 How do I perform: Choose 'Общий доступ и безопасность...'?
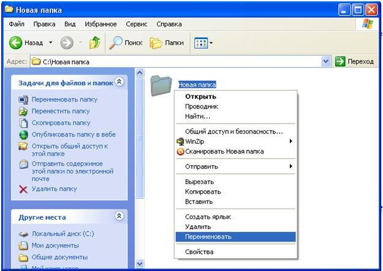pyautogui.click(x=235, y=132)
